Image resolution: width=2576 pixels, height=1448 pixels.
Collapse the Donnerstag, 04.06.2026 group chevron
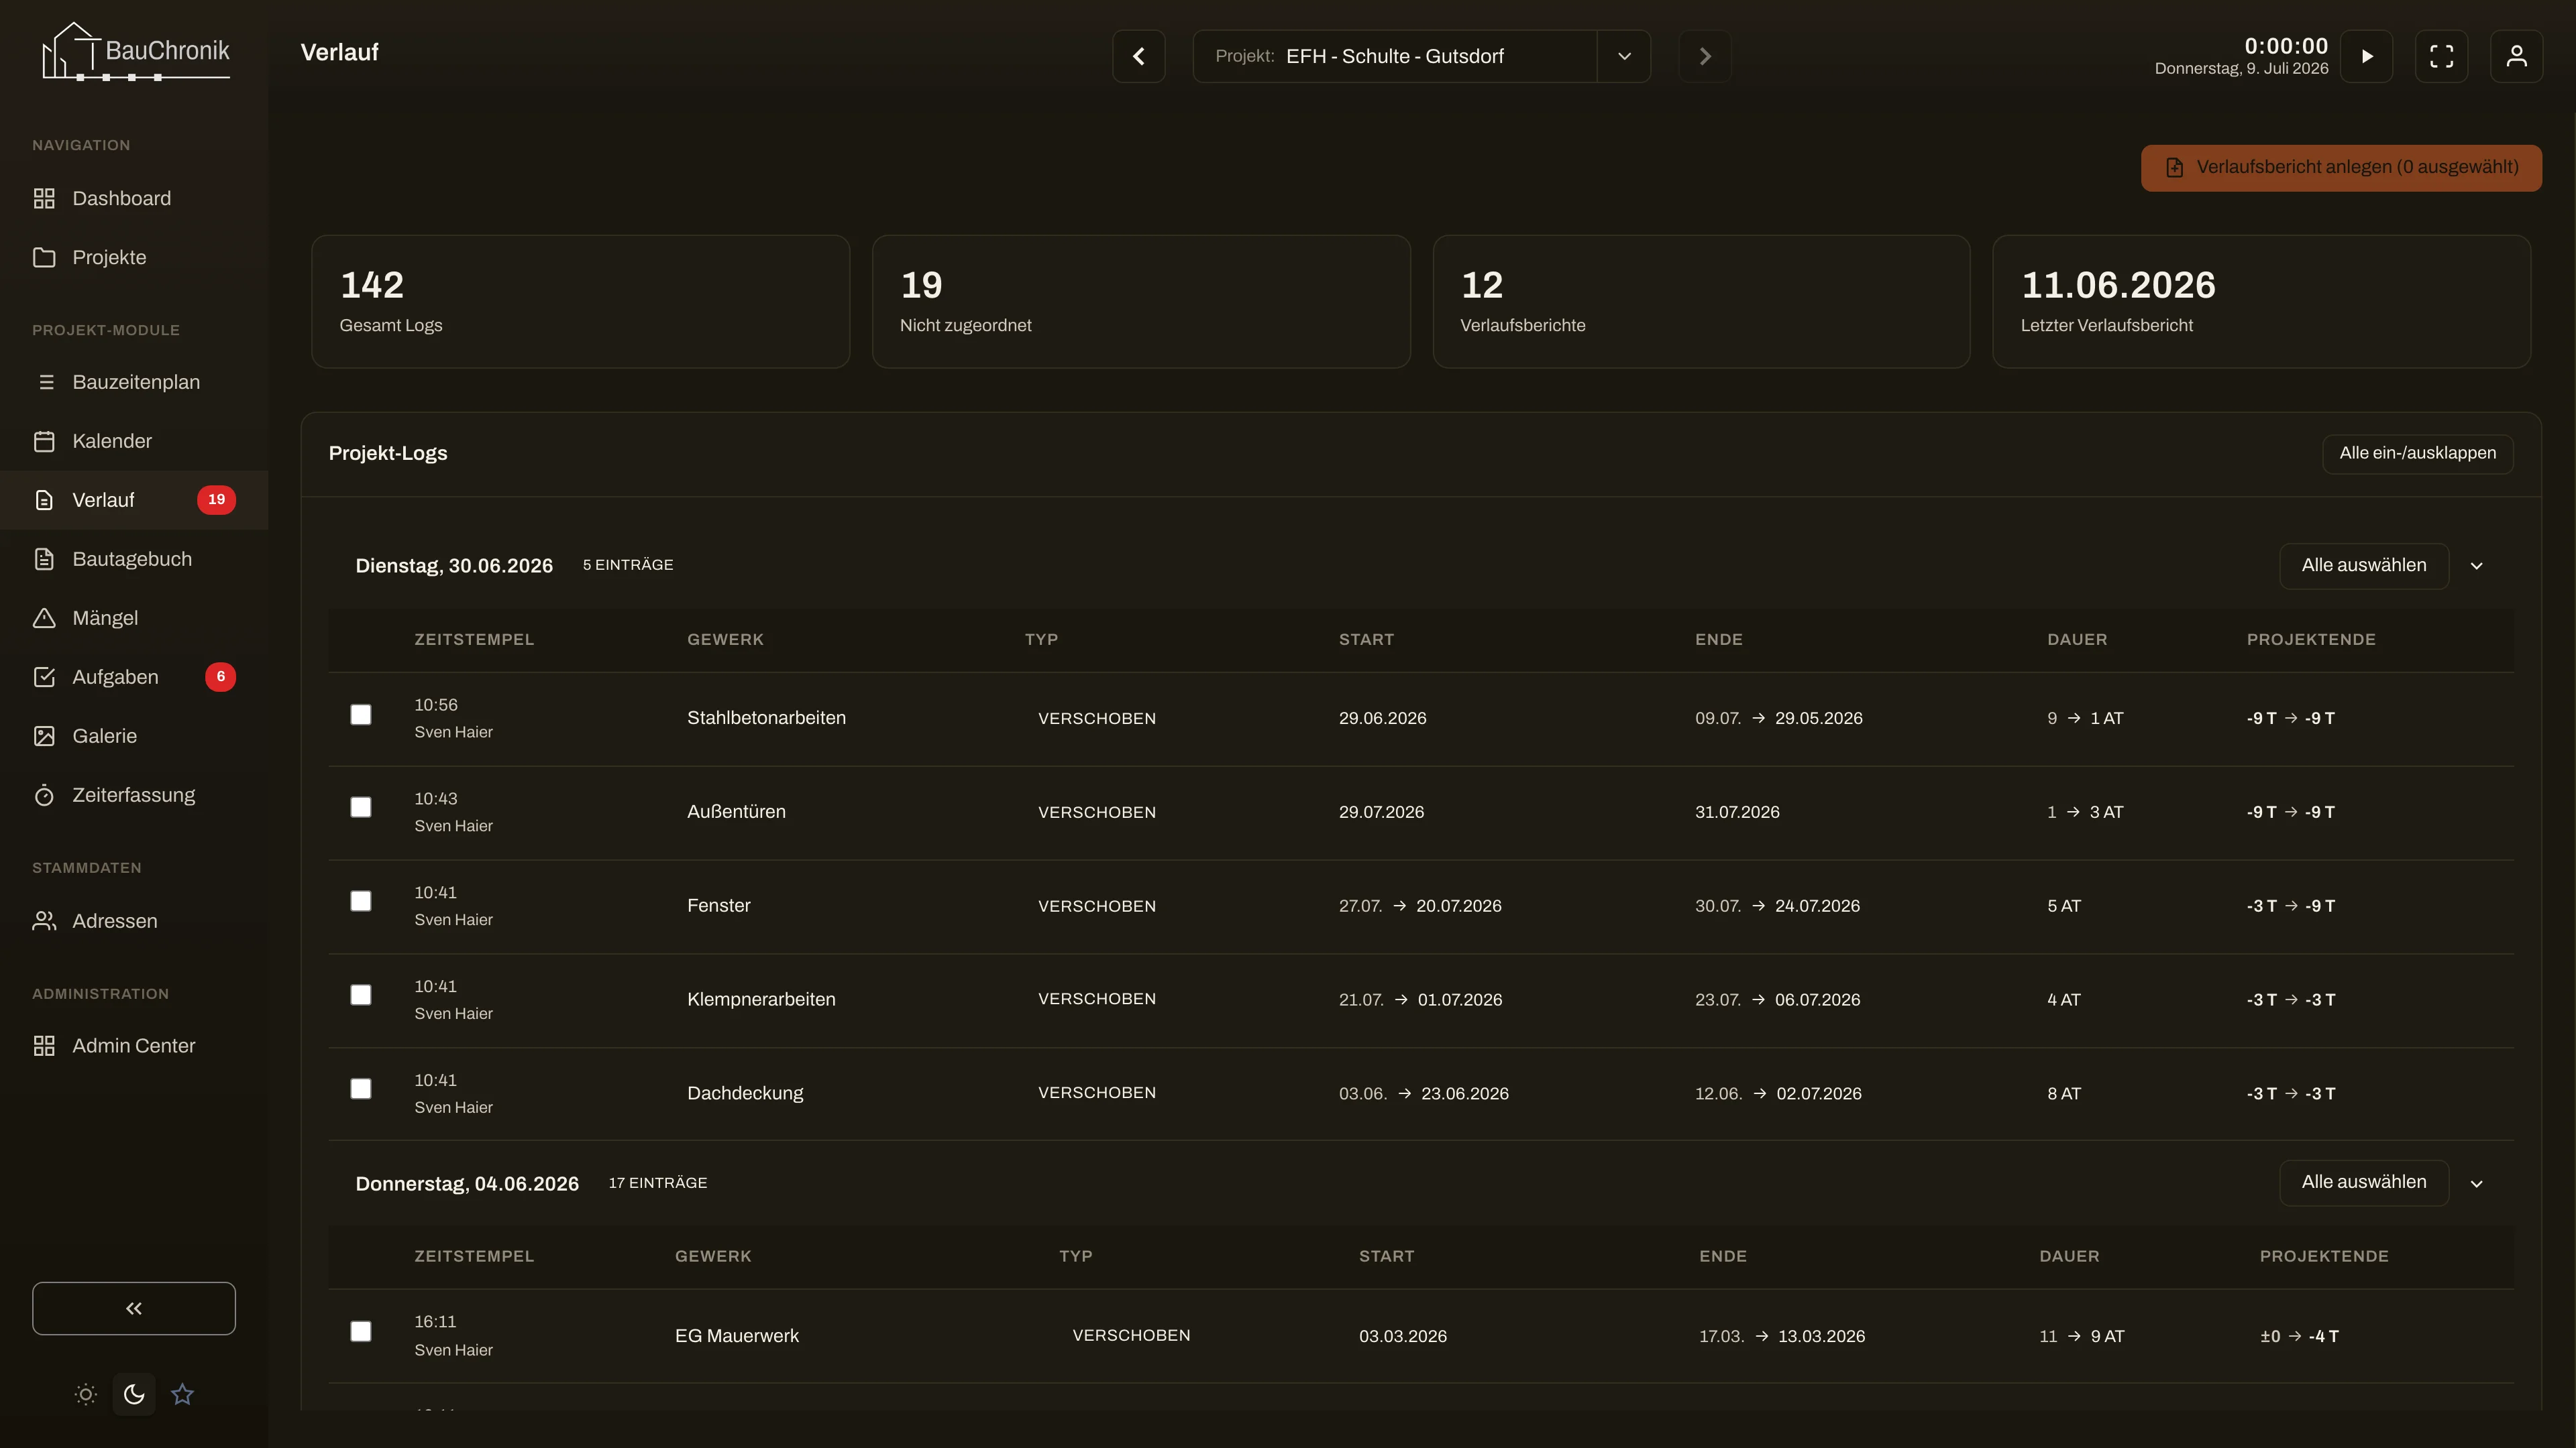click(2477, 1183)
